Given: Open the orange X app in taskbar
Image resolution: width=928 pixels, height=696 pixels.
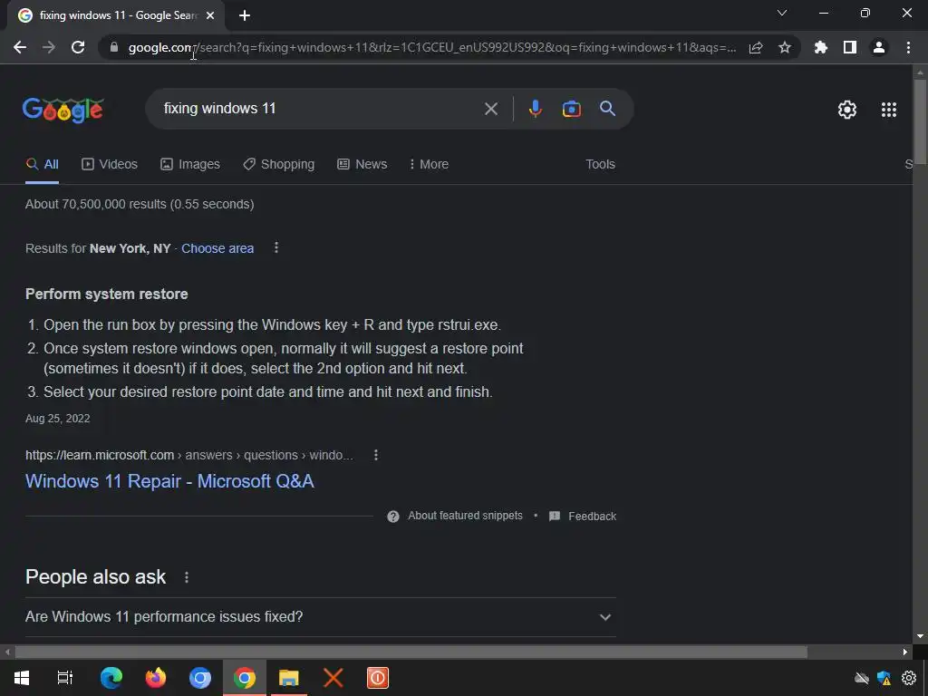Looking at the screenshot, I should pos(333,678).
